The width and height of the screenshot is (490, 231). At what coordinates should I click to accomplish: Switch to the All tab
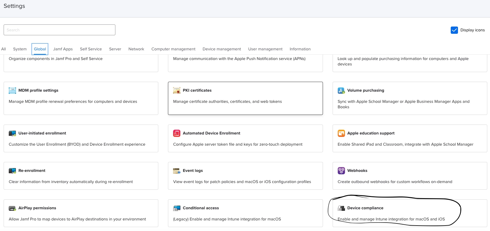tap(4, 49)
